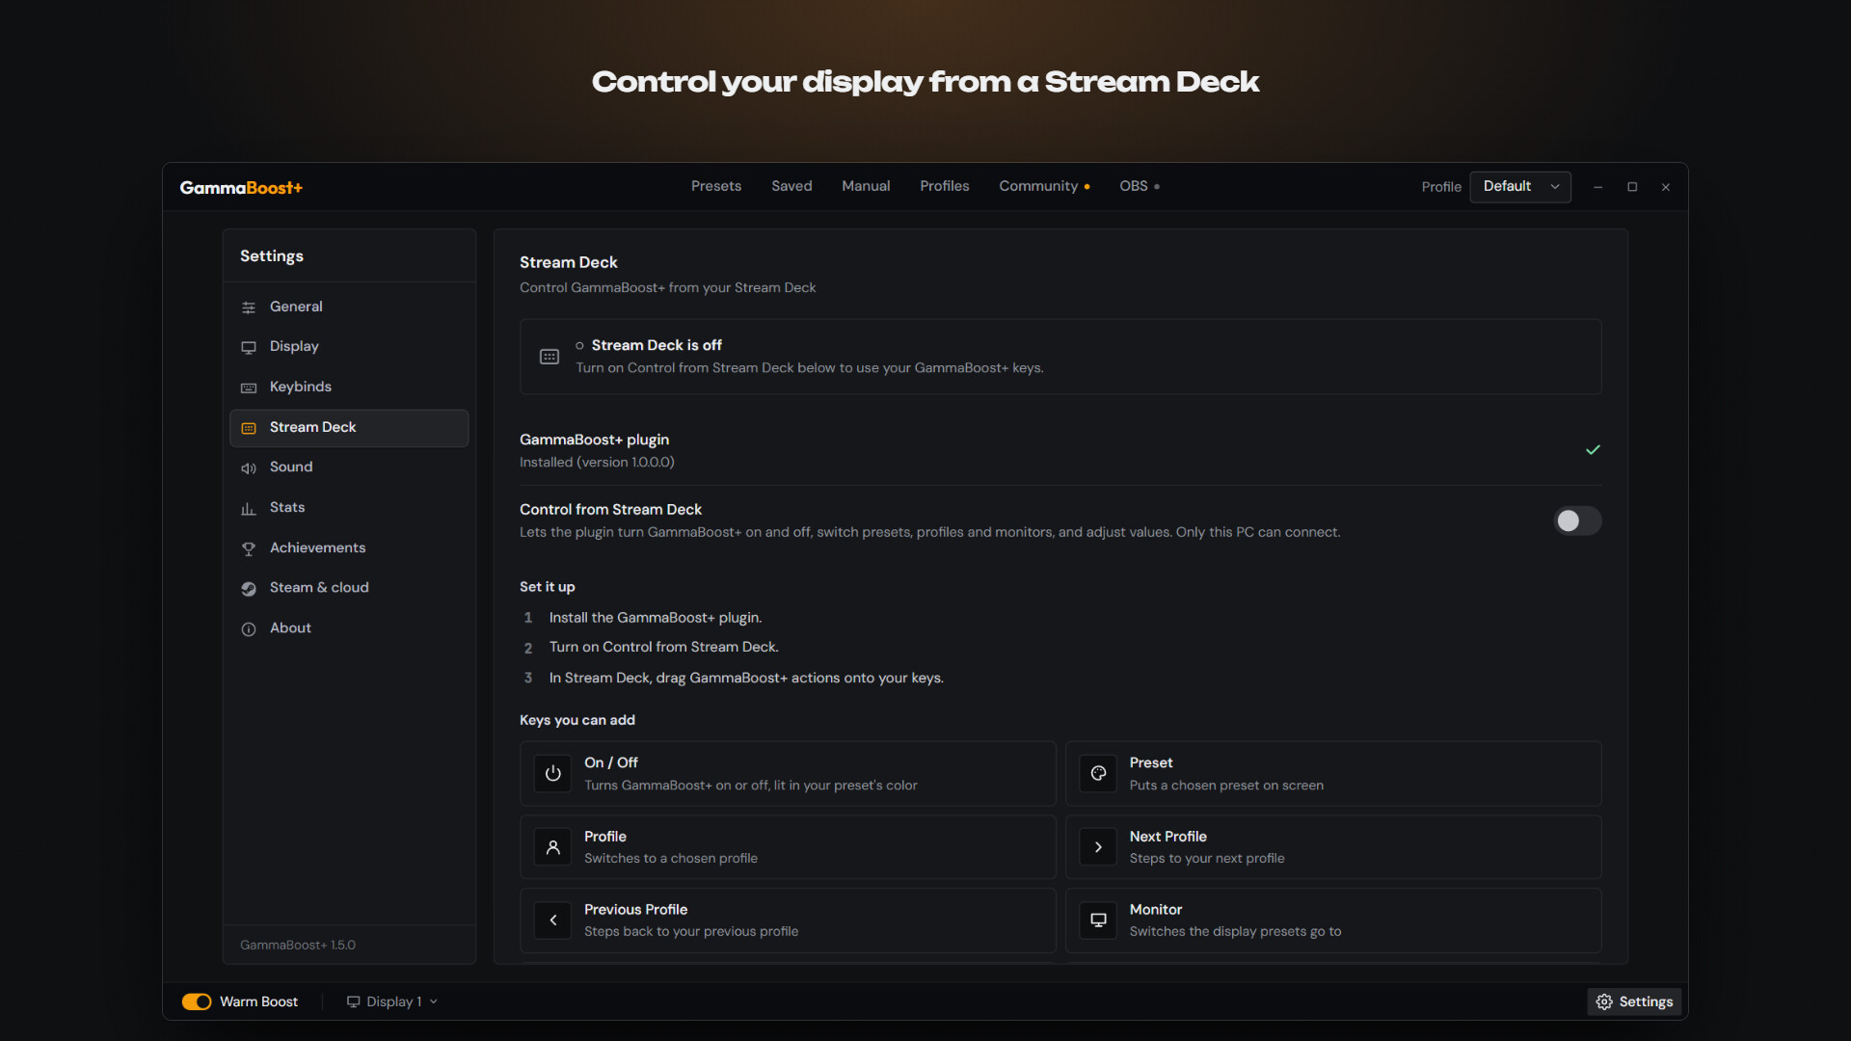Turn off the Warm Boost toggle

pos(197,1001)
